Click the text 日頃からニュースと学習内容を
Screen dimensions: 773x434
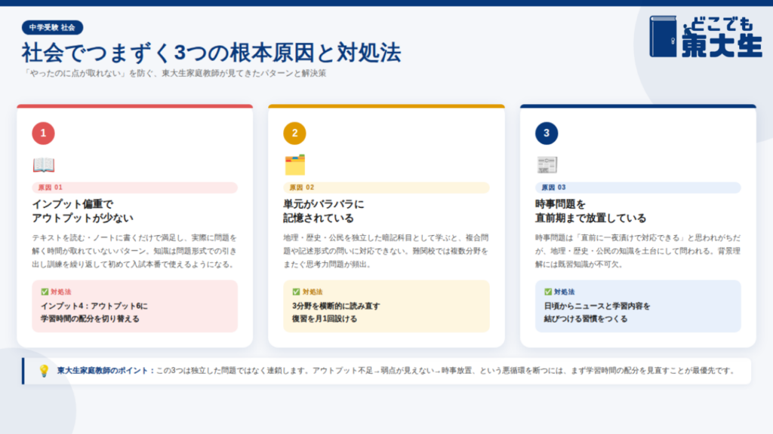pos(597,306)
